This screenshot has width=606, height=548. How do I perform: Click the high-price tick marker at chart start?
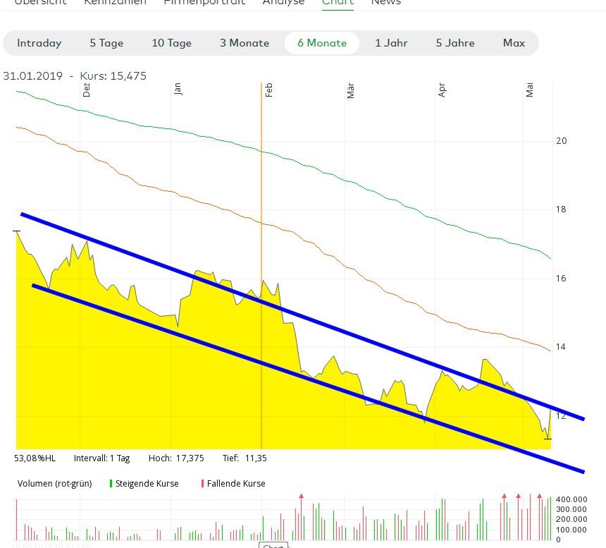[x=16, y=231]
